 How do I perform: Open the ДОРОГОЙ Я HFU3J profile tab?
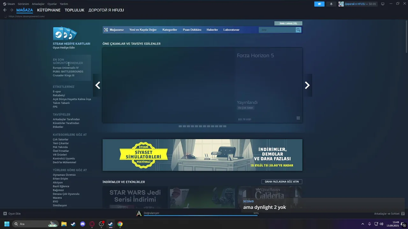106,10
